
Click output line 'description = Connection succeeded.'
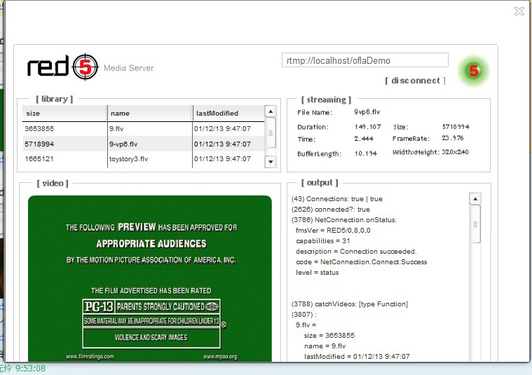tap(356, 252)
